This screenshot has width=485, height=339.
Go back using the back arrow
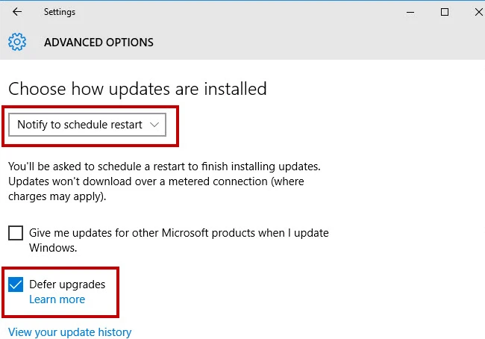17,12
